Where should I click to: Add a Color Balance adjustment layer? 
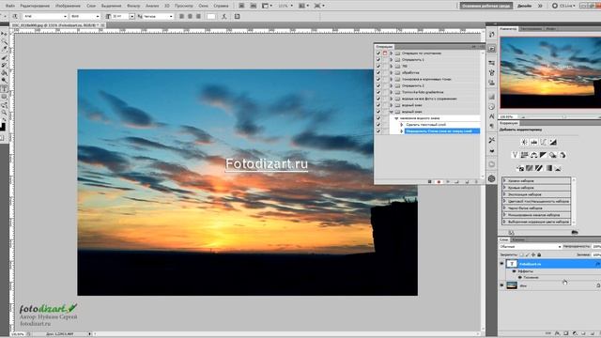[534, 155]
